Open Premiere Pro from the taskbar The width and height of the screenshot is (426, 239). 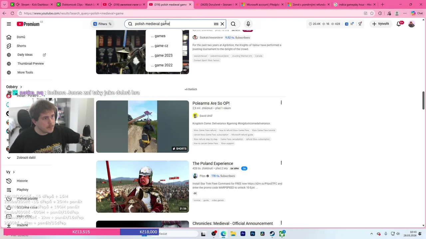point(243,234)
